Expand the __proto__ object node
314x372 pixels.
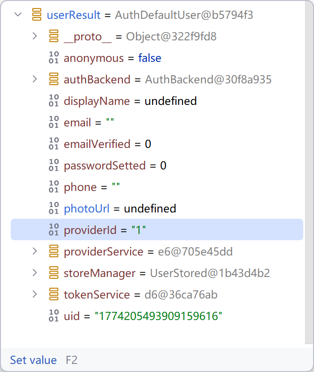(35, 36)
